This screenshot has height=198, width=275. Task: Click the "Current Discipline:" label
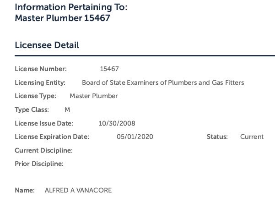(44, 150)
